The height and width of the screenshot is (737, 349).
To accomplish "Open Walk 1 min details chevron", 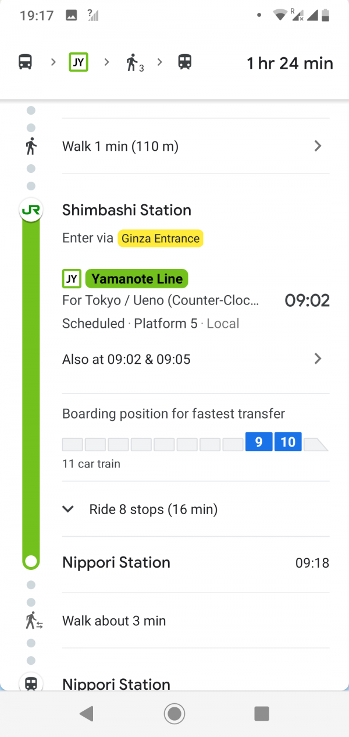I will [318, 146].
